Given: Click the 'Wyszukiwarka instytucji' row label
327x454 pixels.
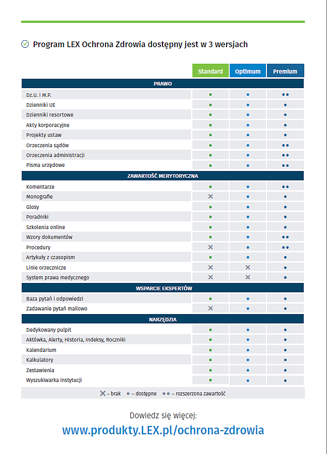Looking at the screenshot, I should point(54,380).
